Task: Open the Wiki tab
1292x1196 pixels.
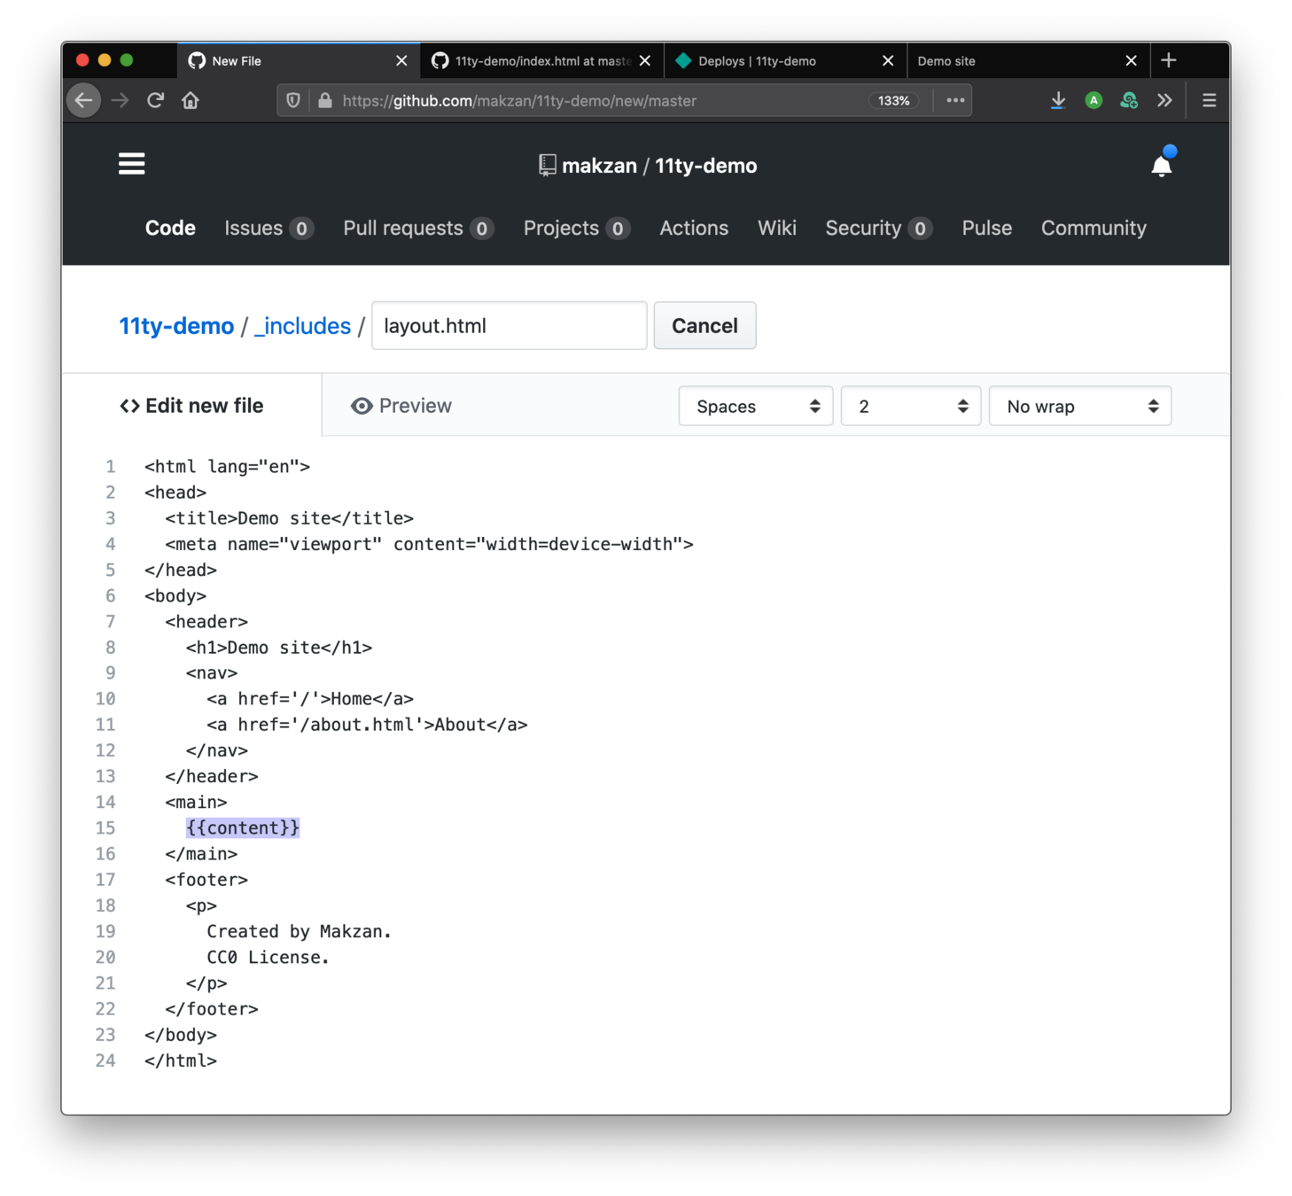Action: 777,228
